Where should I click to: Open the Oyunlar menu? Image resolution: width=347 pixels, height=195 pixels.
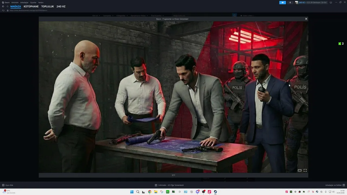point(33,2)
